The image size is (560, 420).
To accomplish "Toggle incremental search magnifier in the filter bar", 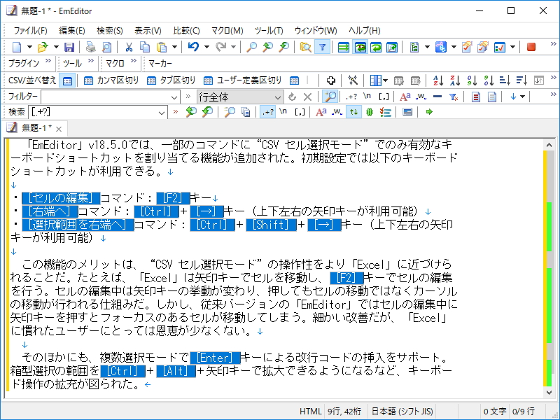I will click(330, 97).
